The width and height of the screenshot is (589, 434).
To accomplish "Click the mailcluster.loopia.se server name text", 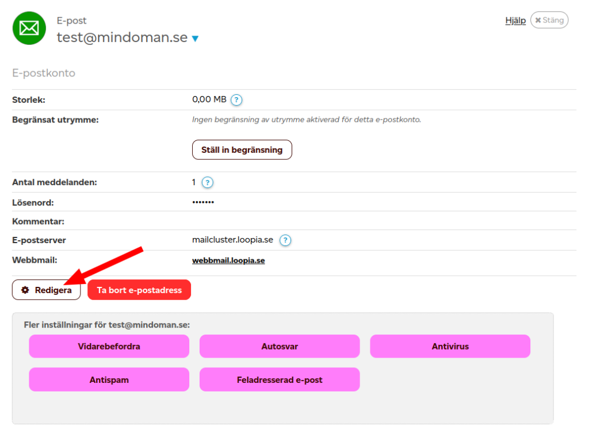I will click(x=232, y=240).
